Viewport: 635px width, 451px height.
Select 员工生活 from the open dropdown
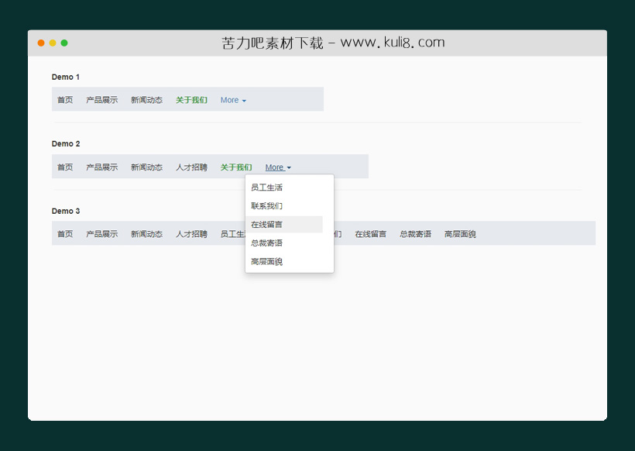[x=267, y=187]
